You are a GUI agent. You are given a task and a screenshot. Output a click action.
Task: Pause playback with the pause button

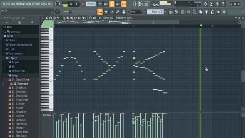[x=71, y=4]
